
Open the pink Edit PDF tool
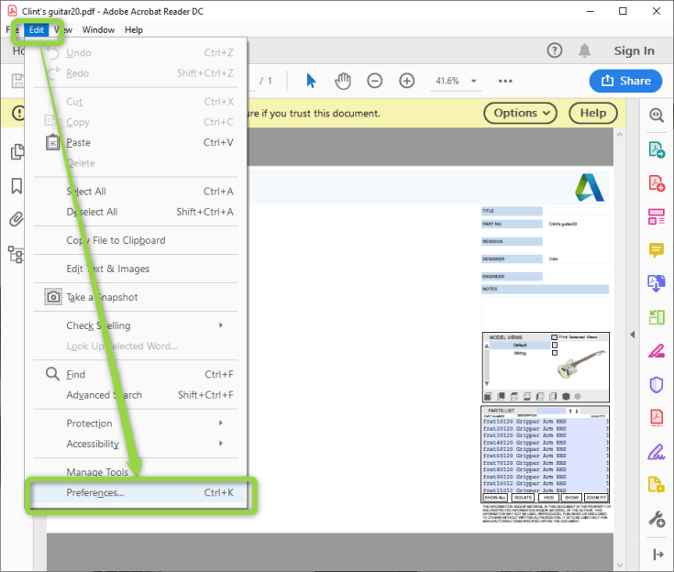(x=657, y=216)
